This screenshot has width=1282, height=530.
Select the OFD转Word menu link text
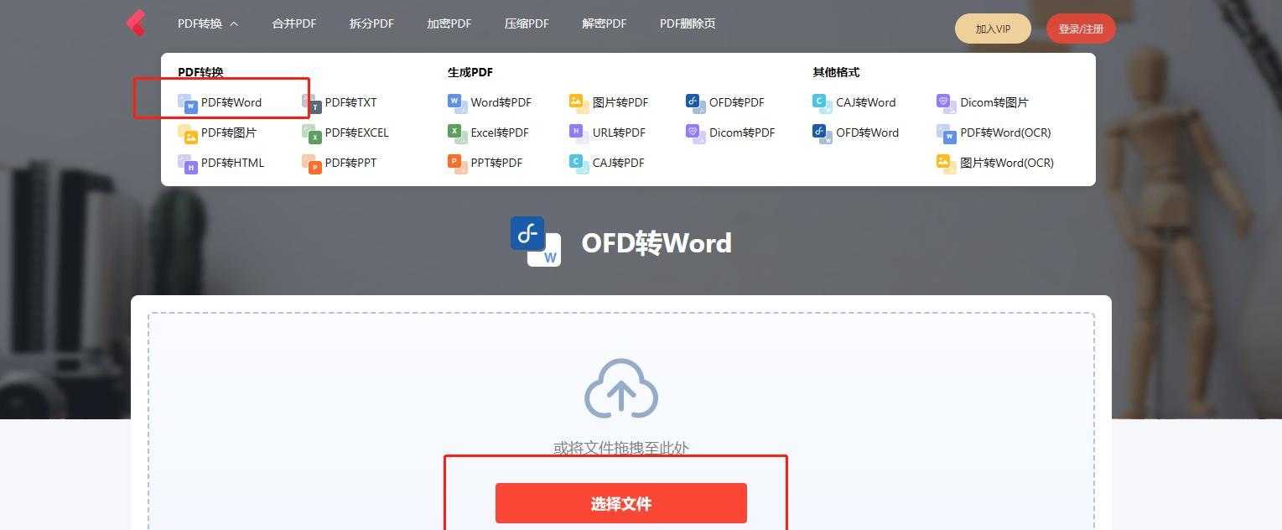(x=867, y=132)
